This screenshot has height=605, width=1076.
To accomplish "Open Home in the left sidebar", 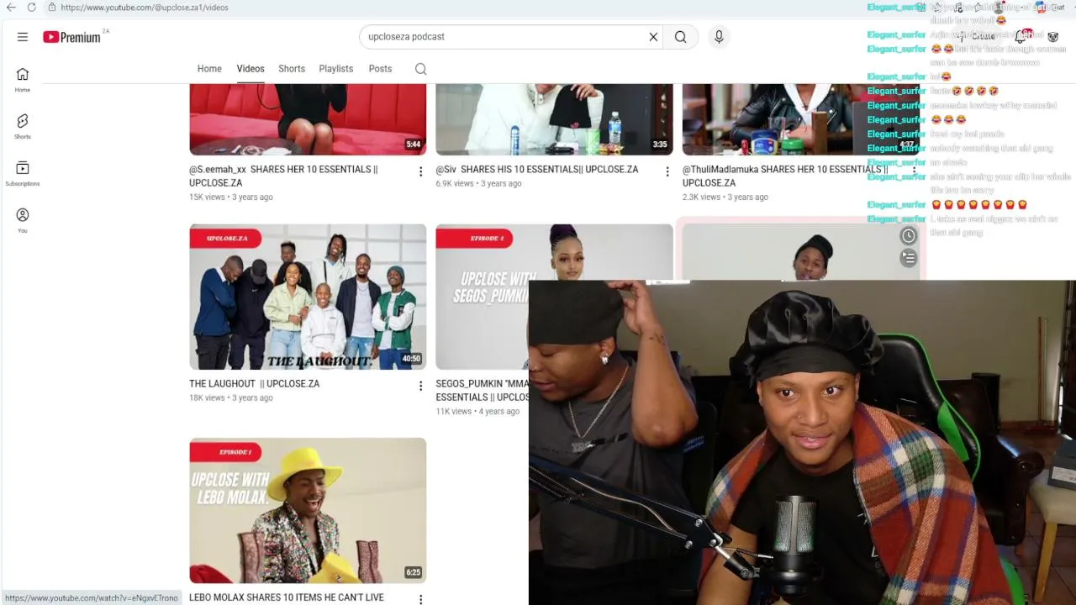I will [x=23, y=80].
